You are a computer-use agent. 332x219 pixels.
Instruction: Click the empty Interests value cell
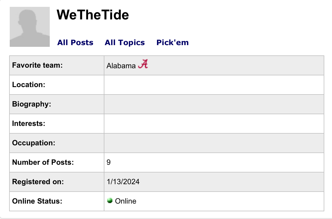(x=214, y=124)
